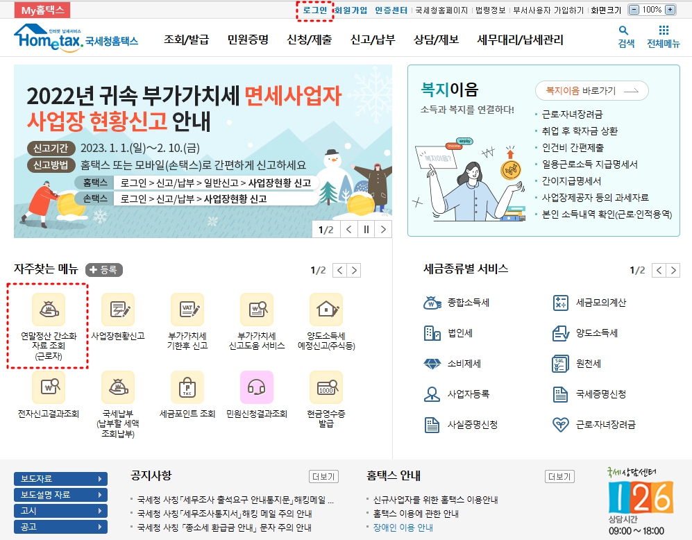This screenshot has height=540, width=692.
Task: Go to previous 세금종류별 서비스 page
Action: tap(659, 271)
